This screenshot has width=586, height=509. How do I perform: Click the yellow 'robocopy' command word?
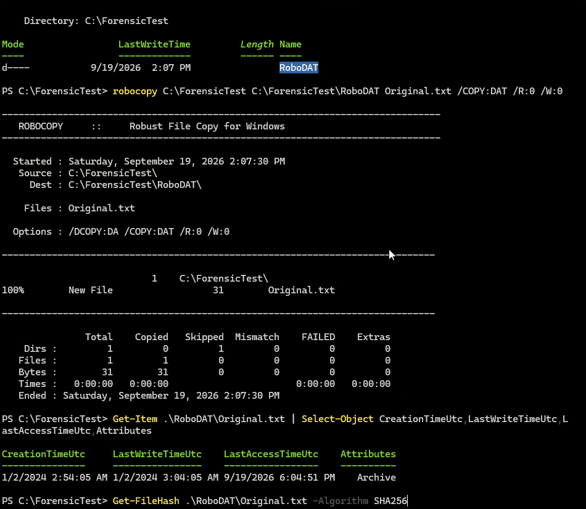pos(135,91)
